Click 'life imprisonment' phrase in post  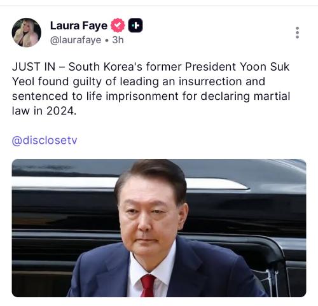coord(132,96)
